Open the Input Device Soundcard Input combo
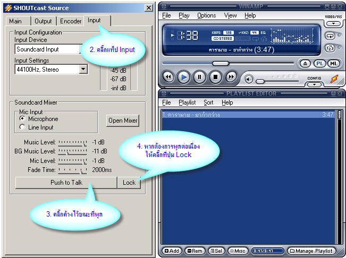Viewport: 346px width, 258px height. (51, 49)
